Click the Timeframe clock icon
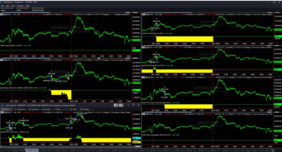This screenshot has width=282, height=152. (x=15, y=109)
